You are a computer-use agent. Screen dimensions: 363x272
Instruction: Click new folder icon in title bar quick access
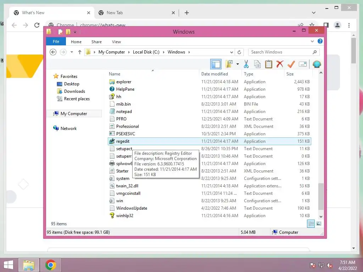(68, 32)
